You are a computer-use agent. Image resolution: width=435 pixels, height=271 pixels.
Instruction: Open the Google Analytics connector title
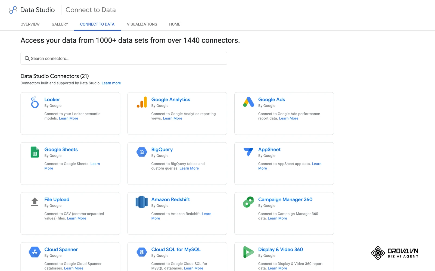[171, 99]
